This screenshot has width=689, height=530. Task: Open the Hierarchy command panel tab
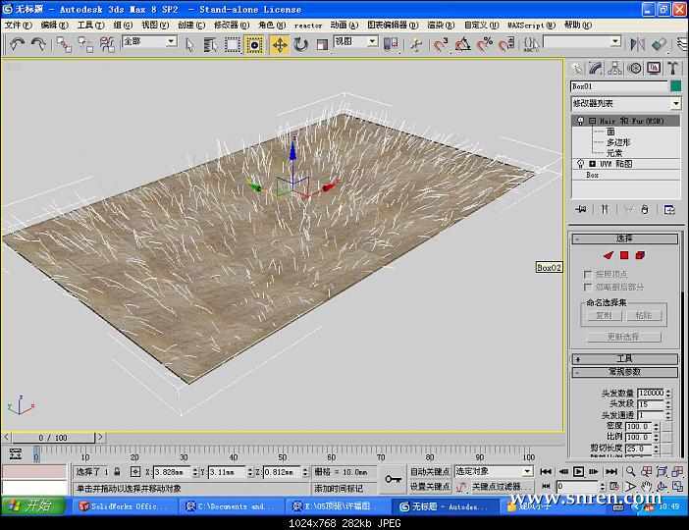(615, 68)
